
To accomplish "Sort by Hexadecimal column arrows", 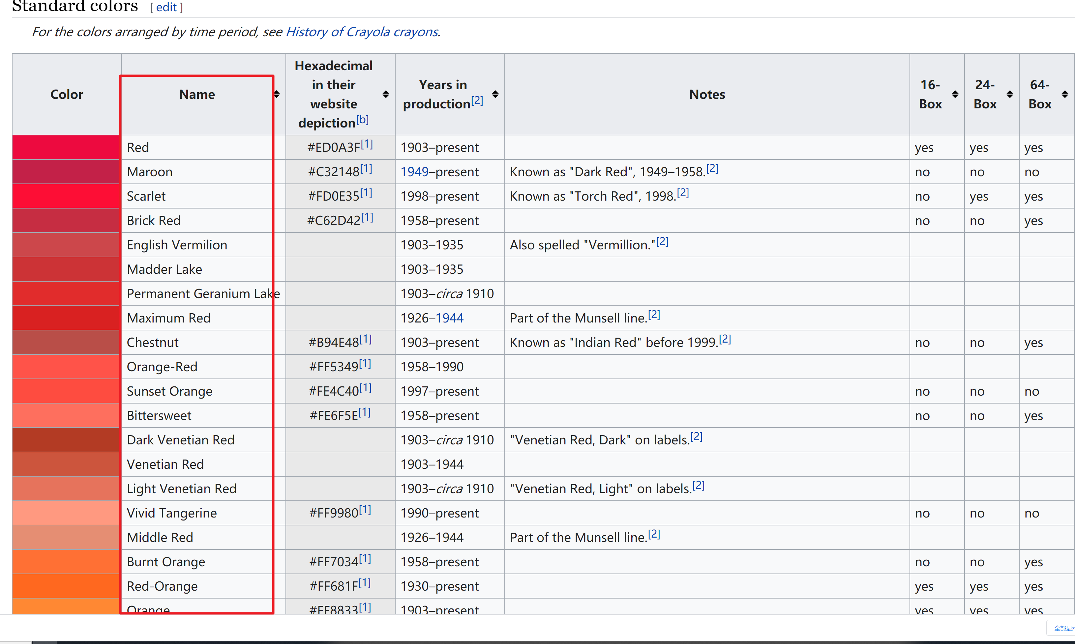I will point(386,94).
